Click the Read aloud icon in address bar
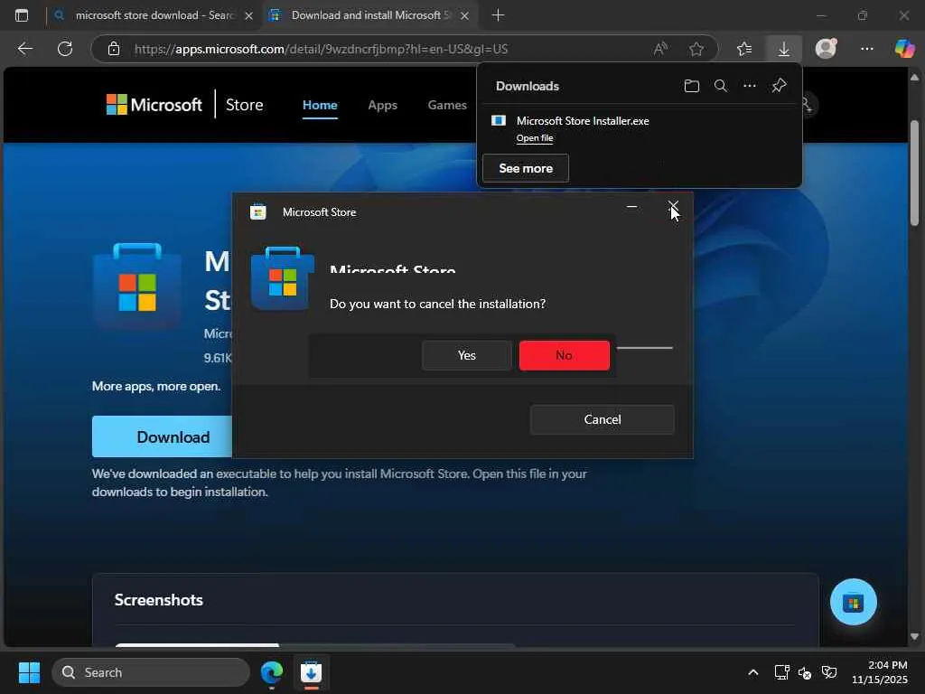Screen dimensions: 925x694 coord(660,49)
